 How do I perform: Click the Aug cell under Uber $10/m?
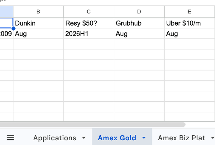[x=189, y=34]
